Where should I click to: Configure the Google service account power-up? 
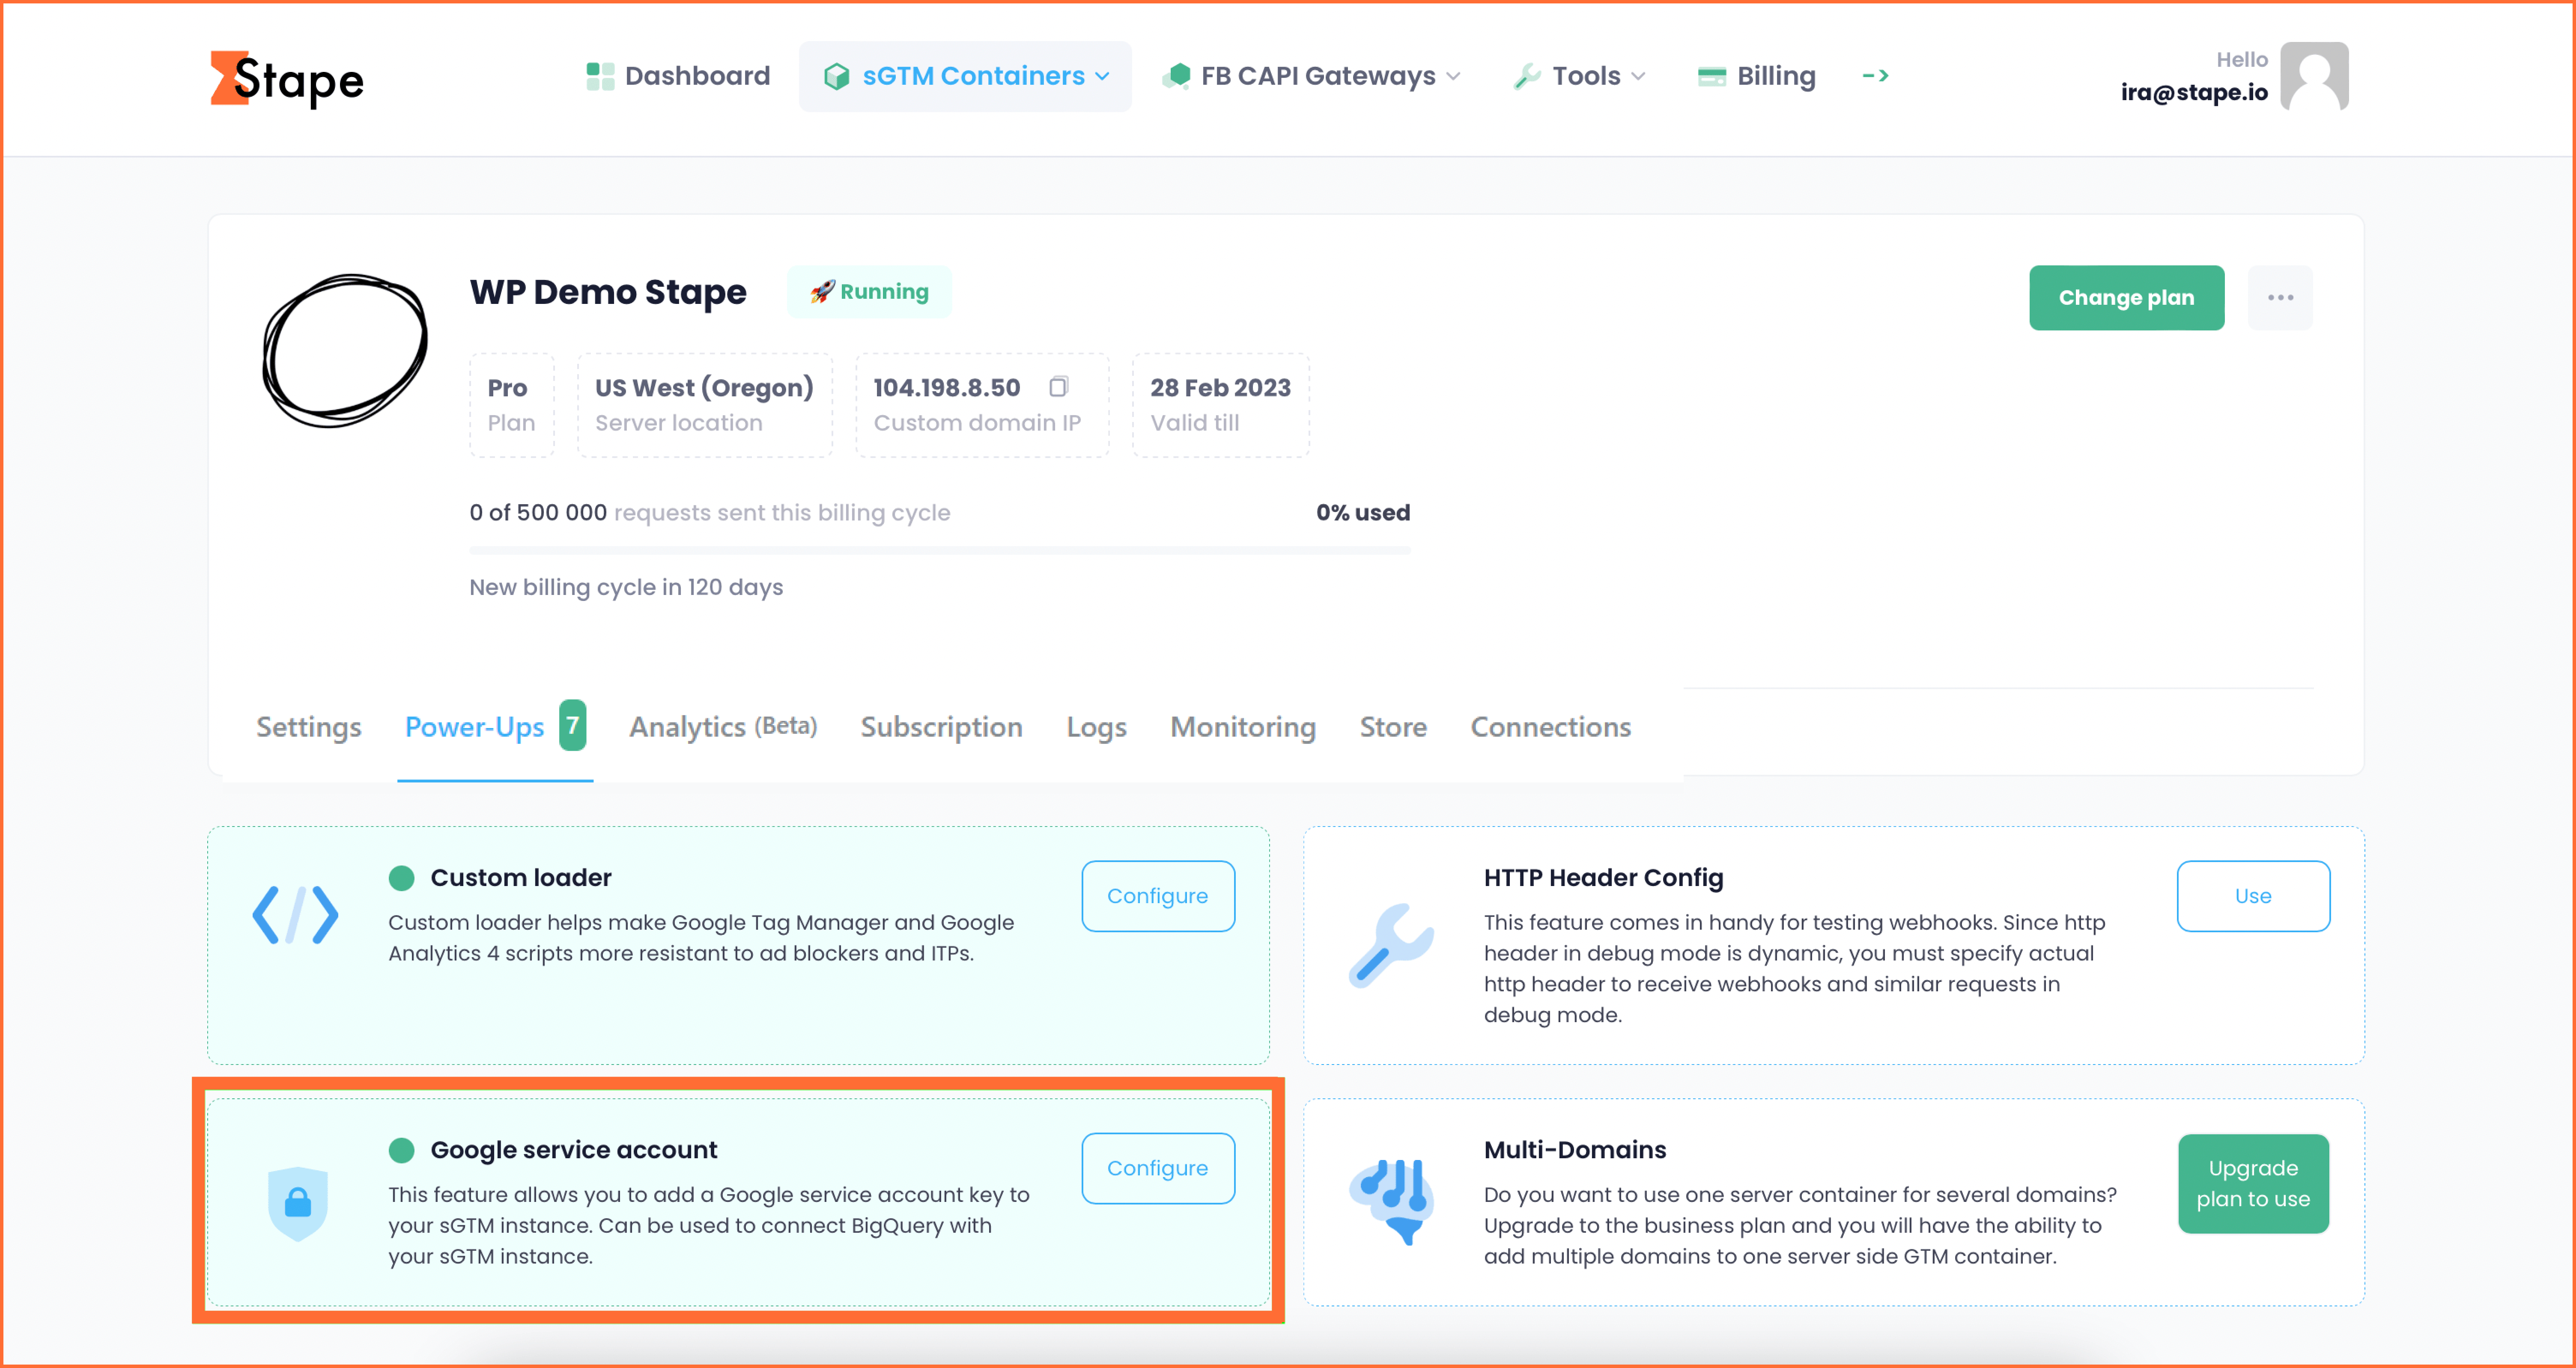1157,1168
